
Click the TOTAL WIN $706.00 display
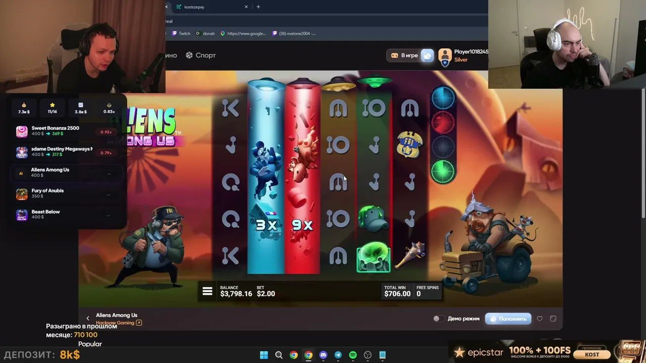tap(397, 291)
